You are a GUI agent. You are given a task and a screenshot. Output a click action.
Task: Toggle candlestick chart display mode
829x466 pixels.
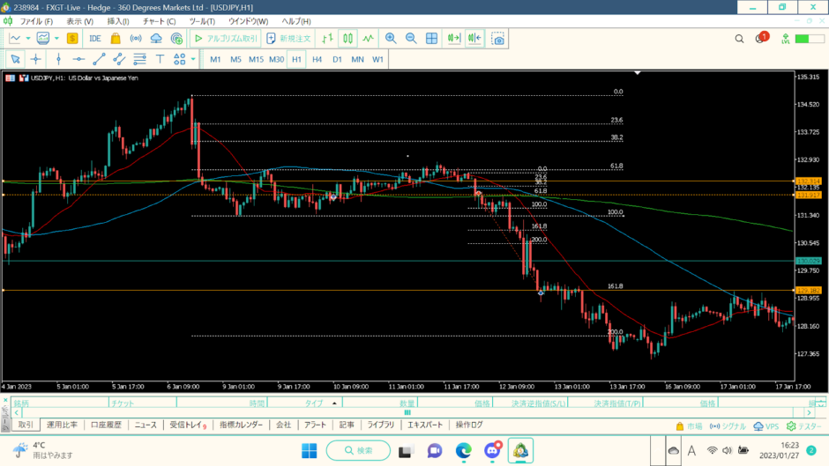[347, 39]
